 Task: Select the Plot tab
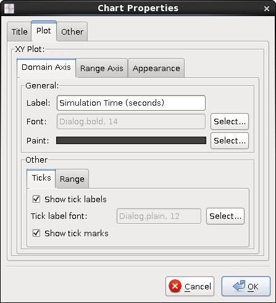click(44, 31)
